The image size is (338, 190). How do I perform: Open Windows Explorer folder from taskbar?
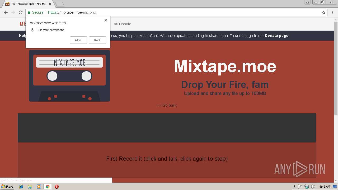pyautogui.click(x=30, y=187)
